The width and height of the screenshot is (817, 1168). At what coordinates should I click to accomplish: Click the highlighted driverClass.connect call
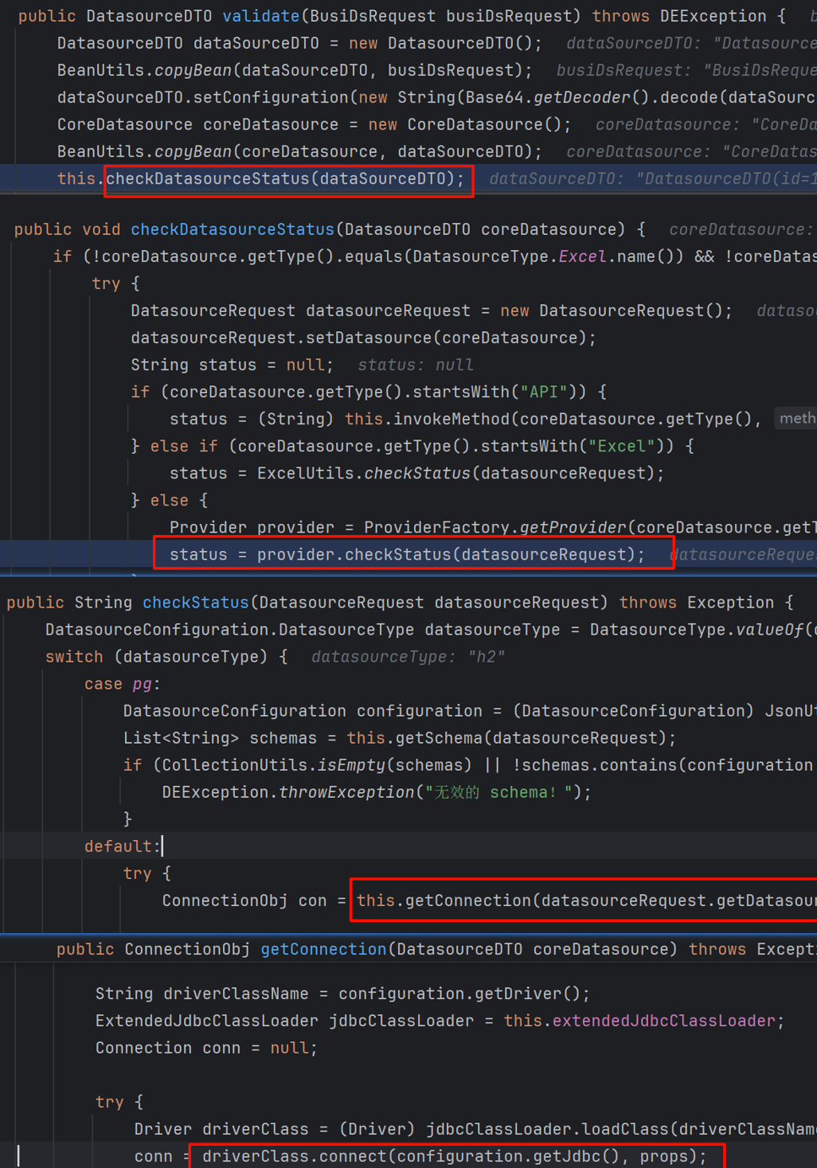coord(456,1156)
